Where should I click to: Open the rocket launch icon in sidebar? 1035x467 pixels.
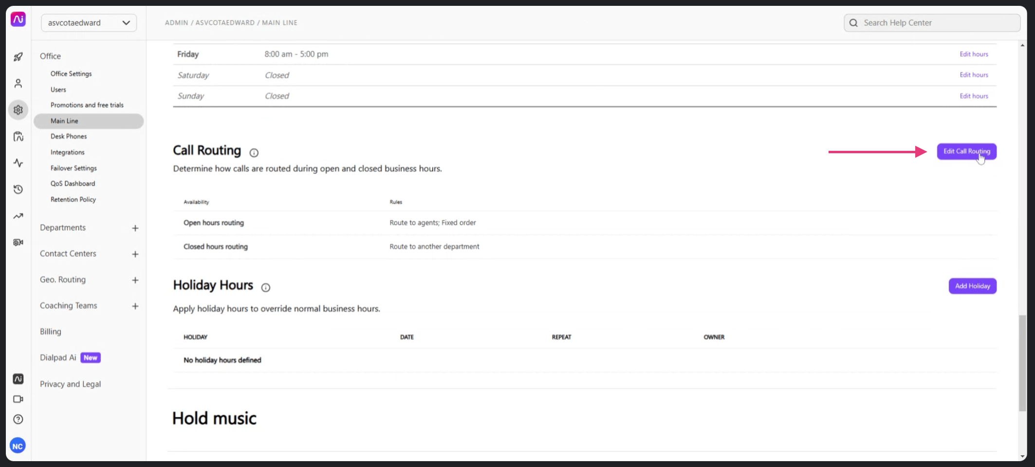(18, 57)
